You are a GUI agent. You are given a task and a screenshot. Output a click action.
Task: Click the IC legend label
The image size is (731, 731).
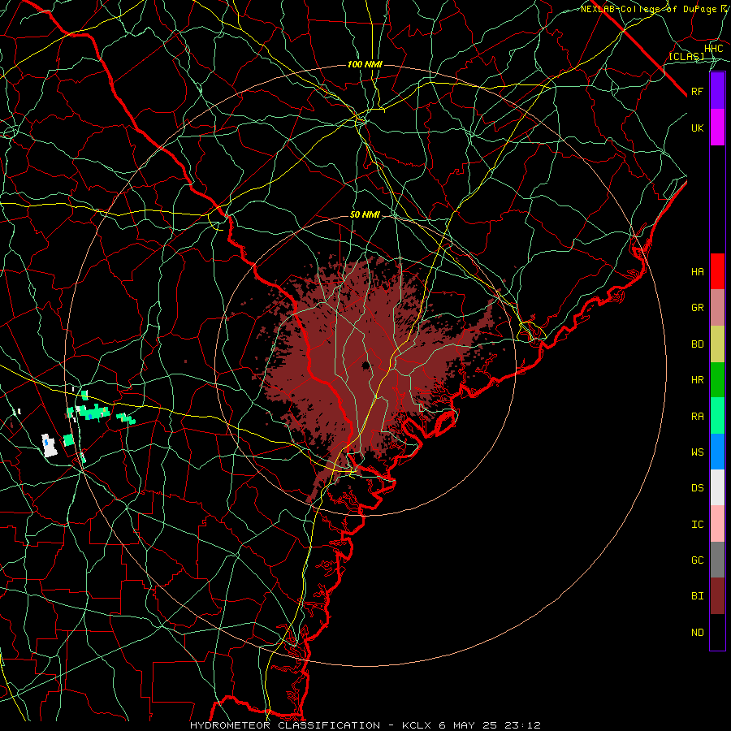click(x=697, y=525)
